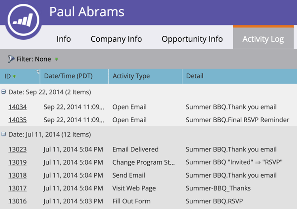Open activity ID 14035 link
This screenshot has width=297, height=209.
[17, 120]
